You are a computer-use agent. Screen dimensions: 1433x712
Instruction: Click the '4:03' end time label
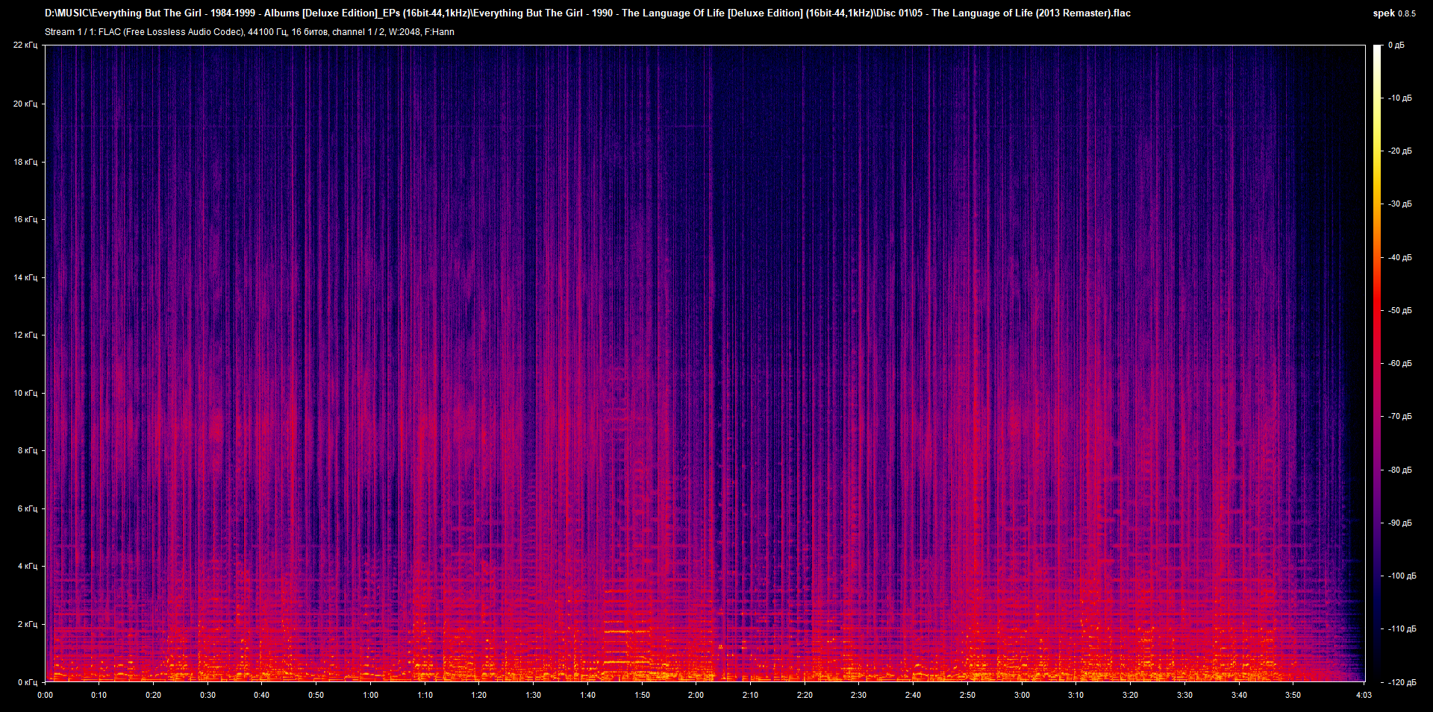pos(1364,695)
